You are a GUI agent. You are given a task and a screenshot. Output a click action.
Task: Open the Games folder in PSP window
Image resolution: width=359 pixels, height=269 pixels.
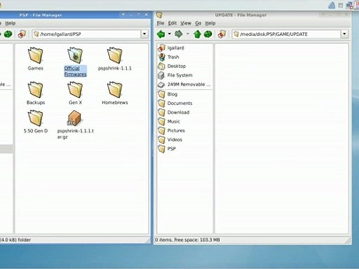(x=36, y=59)
